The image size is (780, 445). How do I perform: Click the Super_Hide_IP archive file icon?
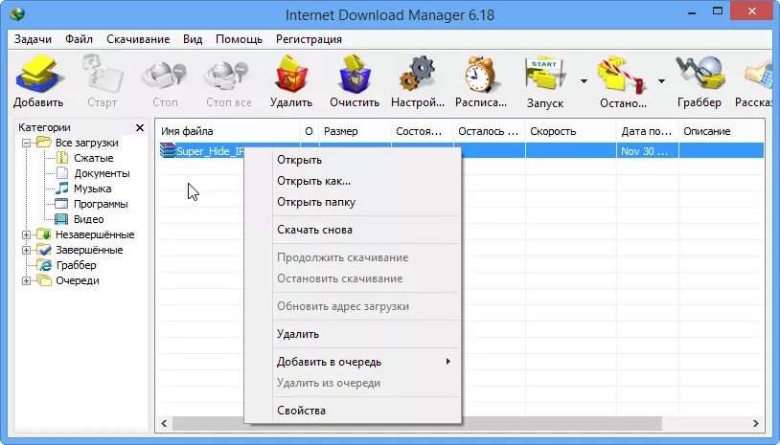click(168, 150)
